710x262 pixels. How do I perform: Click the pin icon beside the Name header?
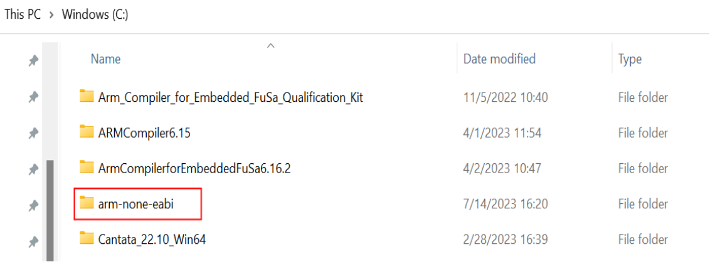34,61
